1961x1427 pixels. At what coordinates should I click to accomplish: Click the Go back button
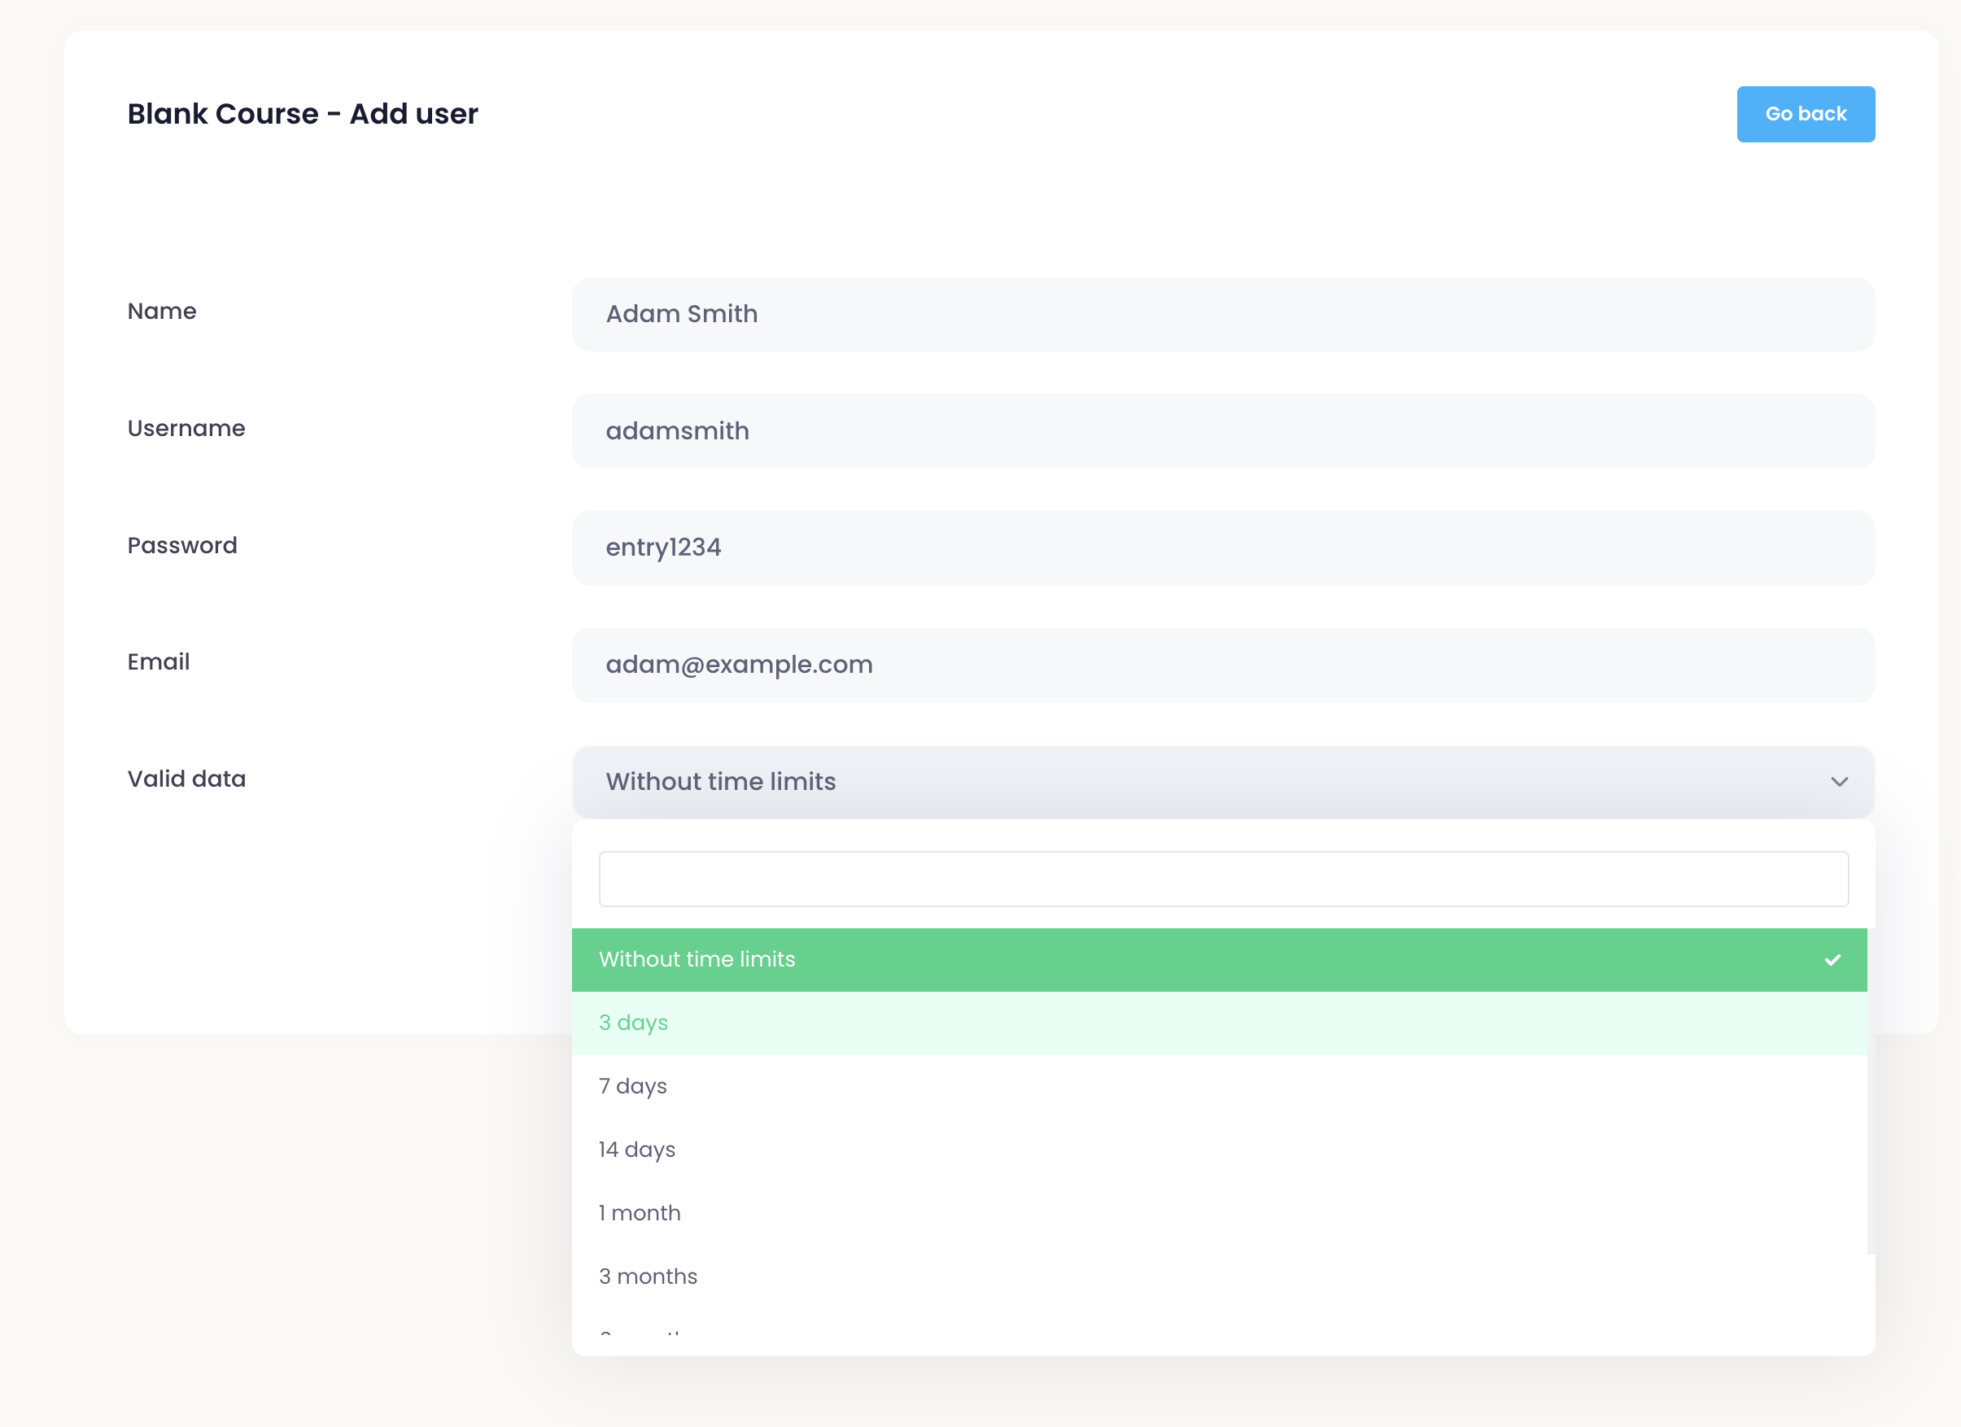pyautogui.click(x=1805, y=114)
